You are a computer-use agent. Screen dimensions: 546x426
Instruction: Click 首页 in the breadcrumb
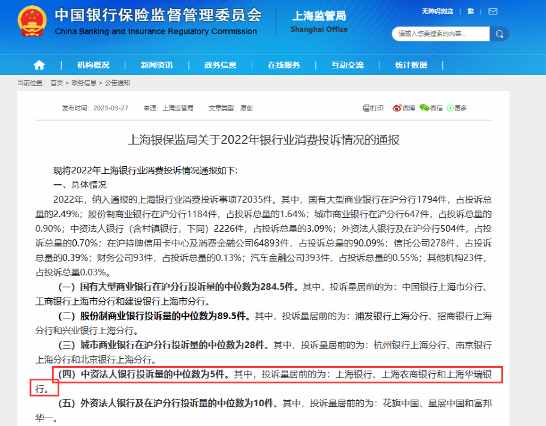(x=57, y=83)
